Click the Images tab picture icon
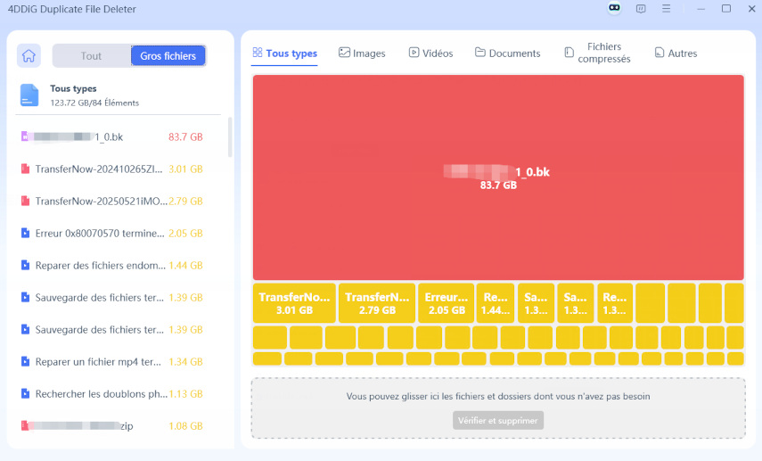The width and height of the screenshot is (762, 461). coord(344,53)
